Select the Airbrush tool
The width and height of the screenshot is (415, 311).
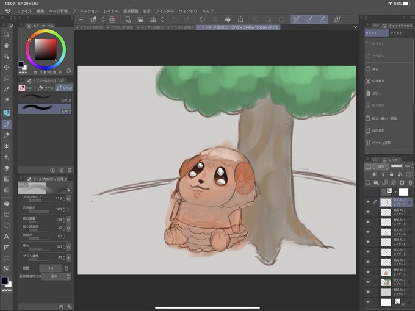tap(6, 146)
